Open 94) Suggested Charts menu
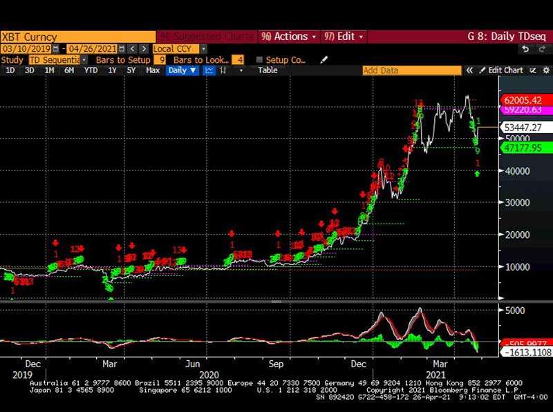 pos(207,37)
